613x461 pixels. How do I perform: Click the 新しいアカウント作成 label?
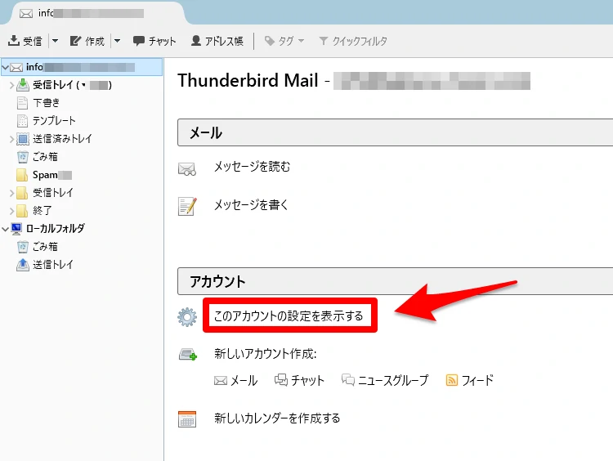265,353
